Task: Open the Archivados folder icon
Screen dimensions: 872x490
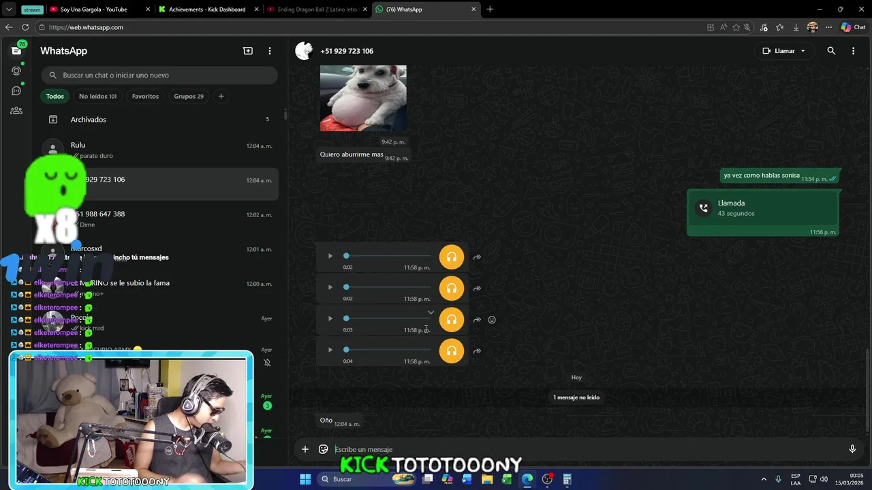Action: click(53, 120)
